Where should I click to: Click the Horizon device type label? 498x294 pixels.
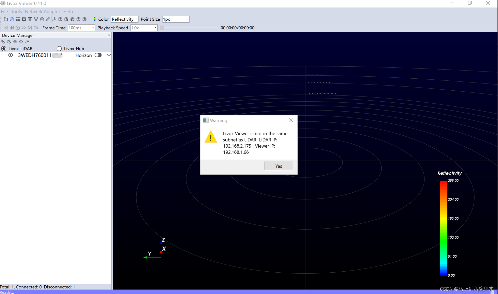84,55
